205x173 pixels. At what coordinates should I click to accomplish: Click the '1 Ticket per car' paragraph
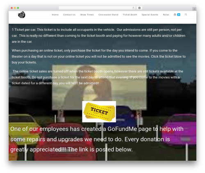pos(98,36)
